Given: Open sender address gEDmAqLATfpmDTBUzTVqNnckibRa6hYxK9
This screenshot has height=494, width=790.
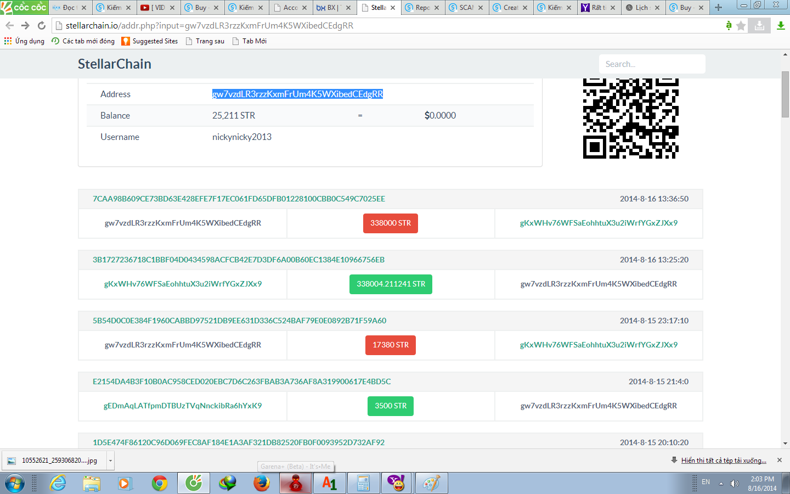Looking at the screenshot, I should click(183, 406).
